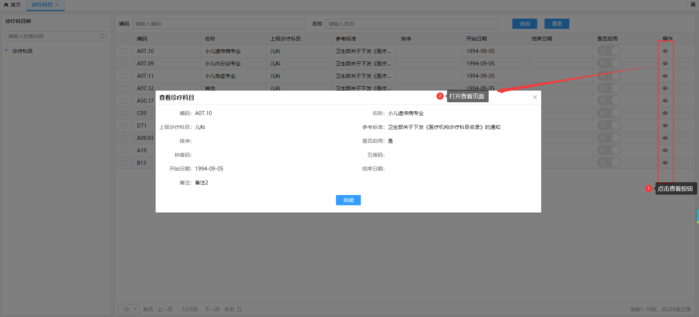Click the search icon in the tree search box
The image size is (699, 317).
[x=102, y=36]
